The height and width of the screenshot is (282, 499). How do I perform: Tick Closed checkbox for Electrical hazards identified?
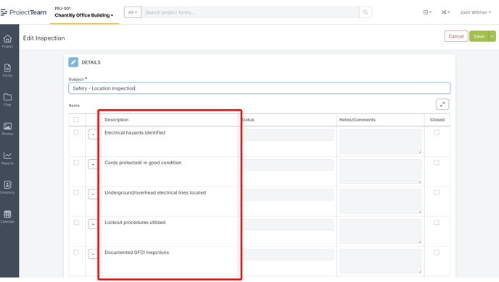[x=437, y=132]
